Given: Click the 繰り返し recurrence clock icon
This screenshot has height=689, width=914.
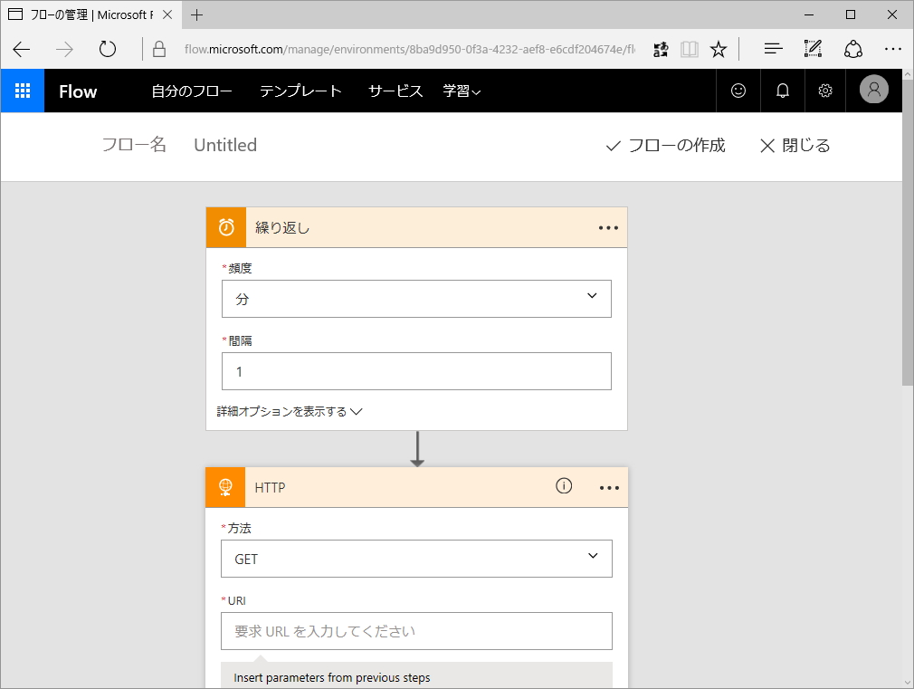Looking at the screenshot, I should (225, 227).
